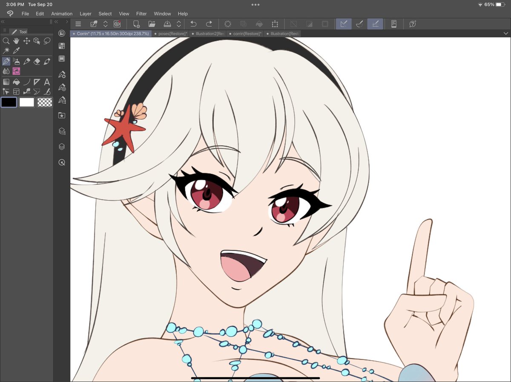Select the Operation object tool
This screenshot has width=511, height=382.
[37, 41]
